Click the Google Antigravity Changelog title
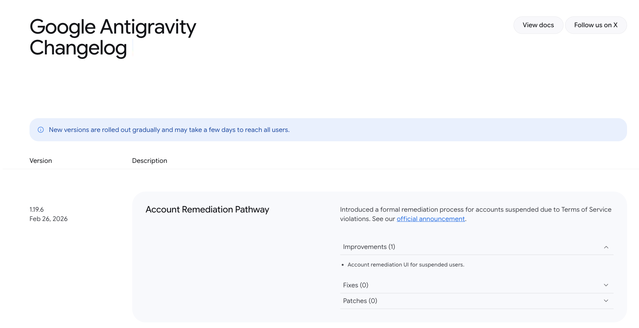639x328 pixels. pos(112,37)
